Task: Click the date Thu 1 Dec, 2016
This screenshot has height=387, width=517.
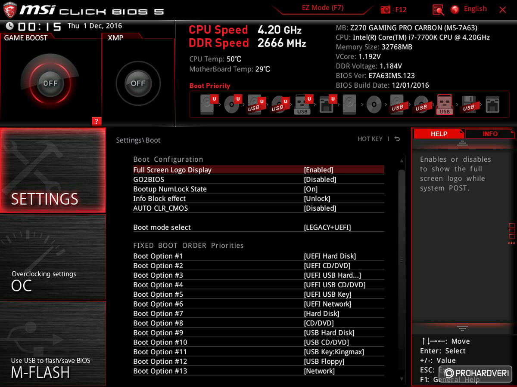Action: pyautogui.click(x=95, y=26)
